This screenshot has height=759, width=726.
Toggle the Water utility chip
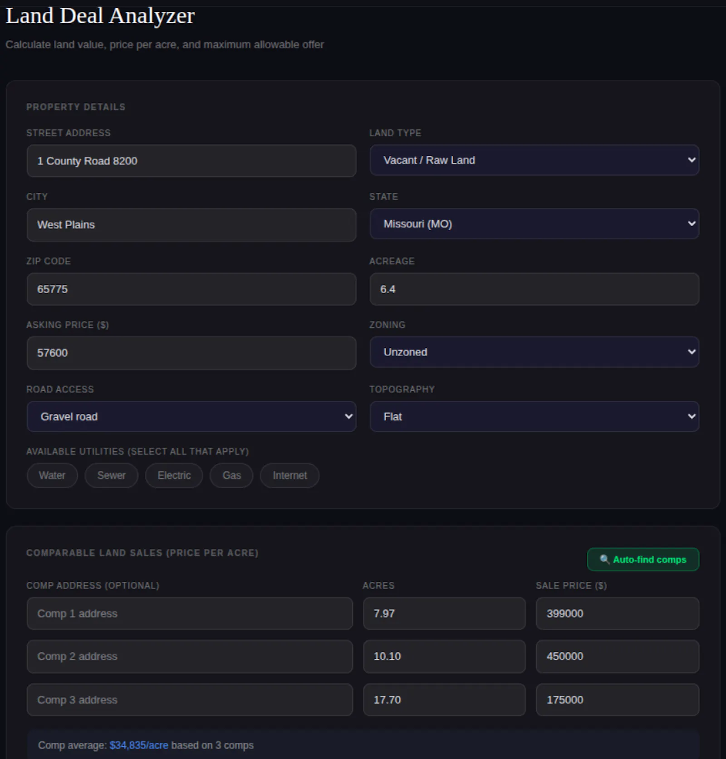click(x=52, y=475)
